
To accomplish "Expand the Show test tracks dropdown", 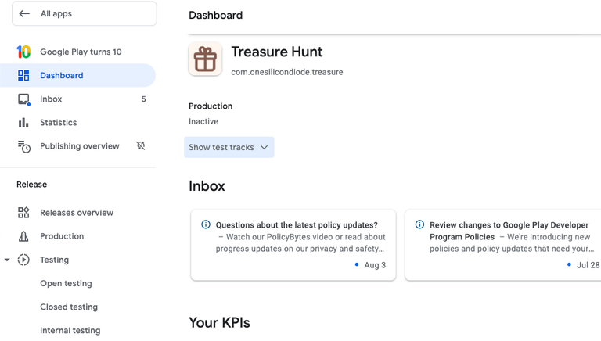I will pos(229,147).
